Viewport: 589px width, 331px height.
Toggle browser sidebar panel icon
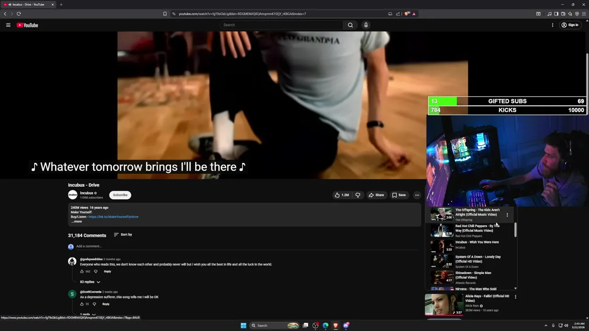(556, 14)
